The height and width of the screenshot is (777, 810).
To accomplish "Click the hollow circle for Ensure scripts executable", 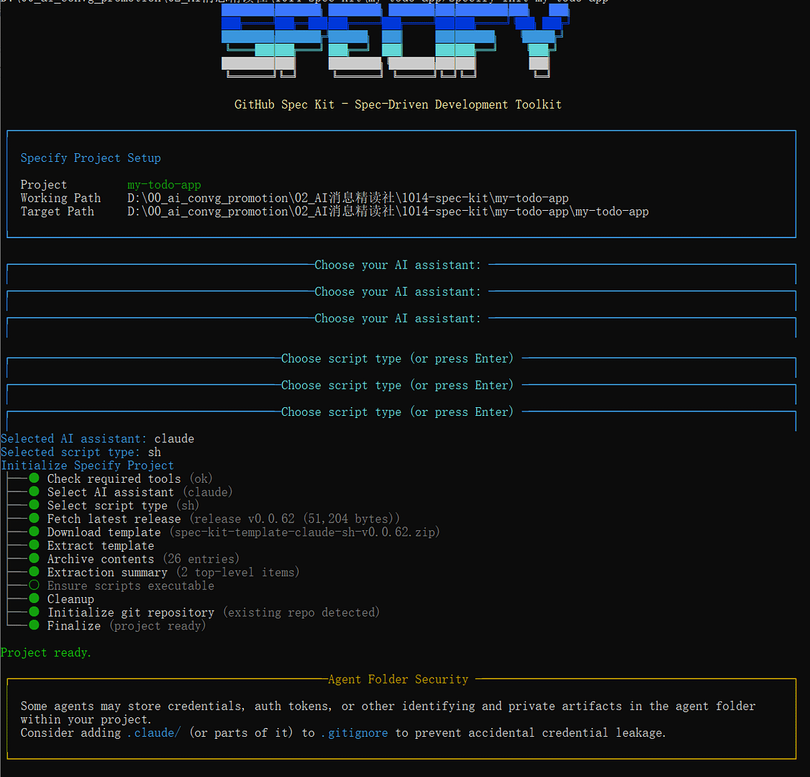I will [34, 586].
